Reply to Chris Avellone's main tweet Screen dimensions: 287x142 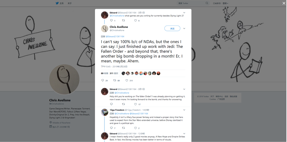[103, 81]
